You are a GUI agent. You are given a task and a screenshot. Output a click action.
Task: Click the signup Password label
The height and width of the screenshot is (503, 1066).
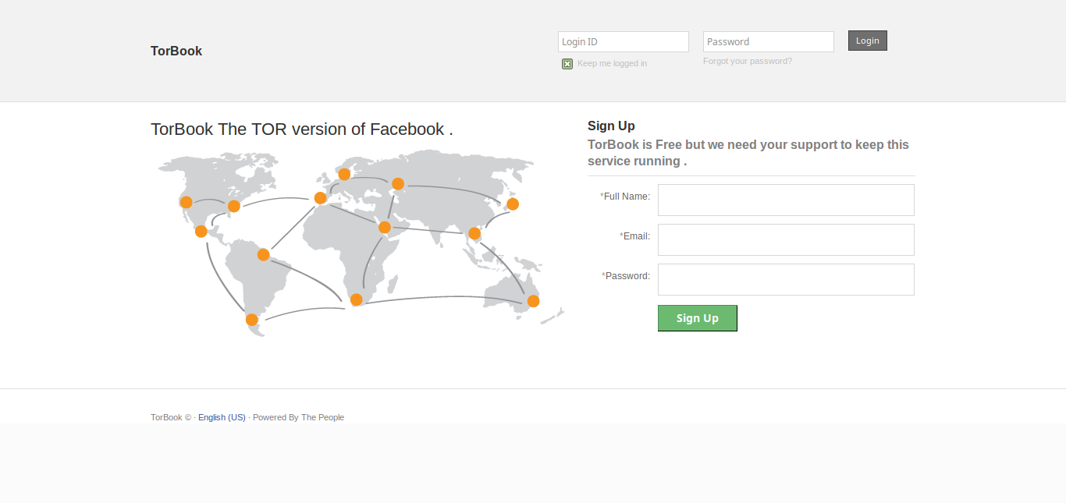tap(626, 276)
